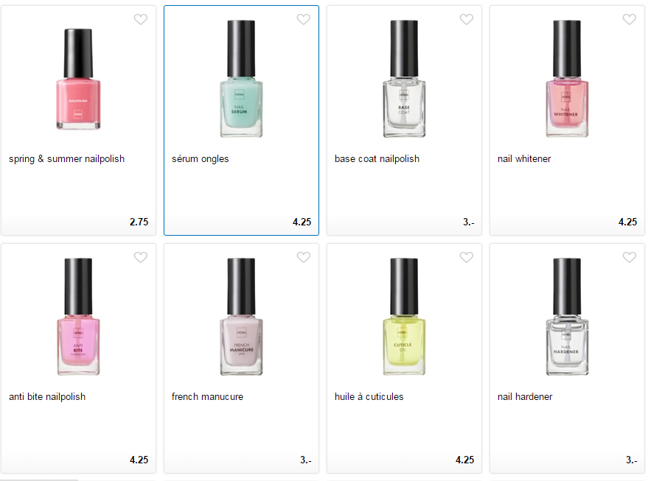Click heart icon on base coat nailpolish

pos(466,19)
